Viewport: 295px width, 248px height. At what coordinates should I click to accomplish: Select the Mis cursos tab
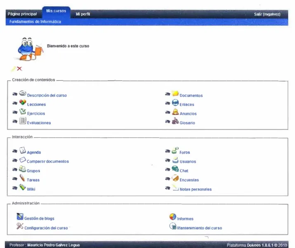[56, 11]
